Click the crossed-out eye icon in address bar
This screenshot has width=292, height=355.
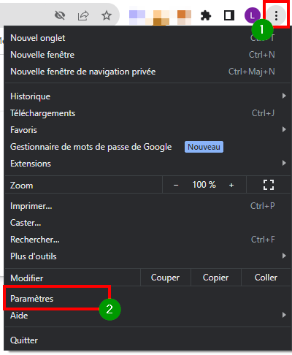[x=60, y=16]
